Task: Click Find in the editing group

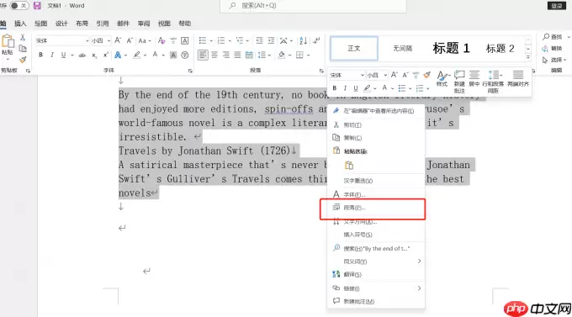Action: 553,37
